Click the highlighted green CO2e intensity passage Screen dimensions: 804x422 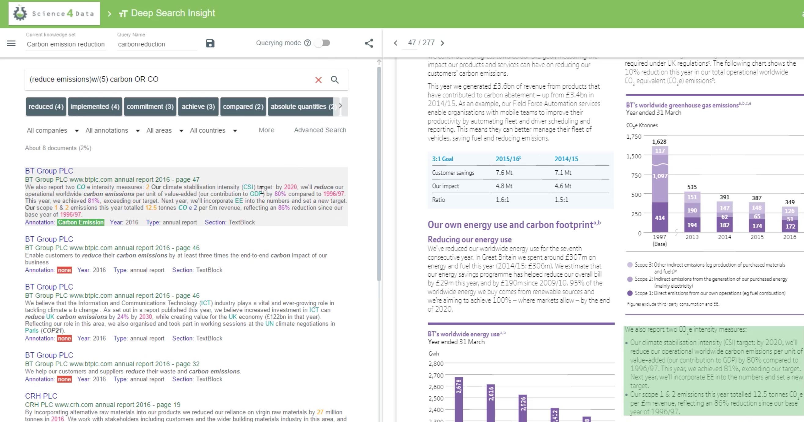click(x=714, y=371)
